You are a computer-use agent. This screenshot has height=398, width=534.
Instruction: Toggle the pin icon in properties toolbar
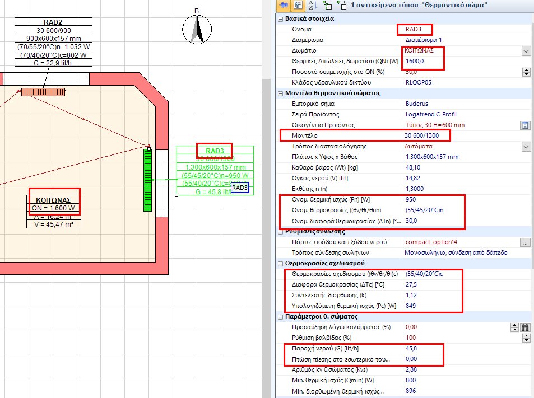tap(284, 5)
